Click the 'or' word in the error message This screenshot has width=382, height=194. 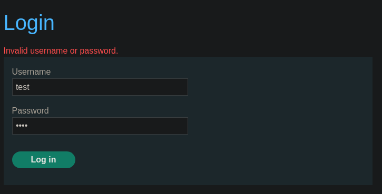tap(74, 51)
